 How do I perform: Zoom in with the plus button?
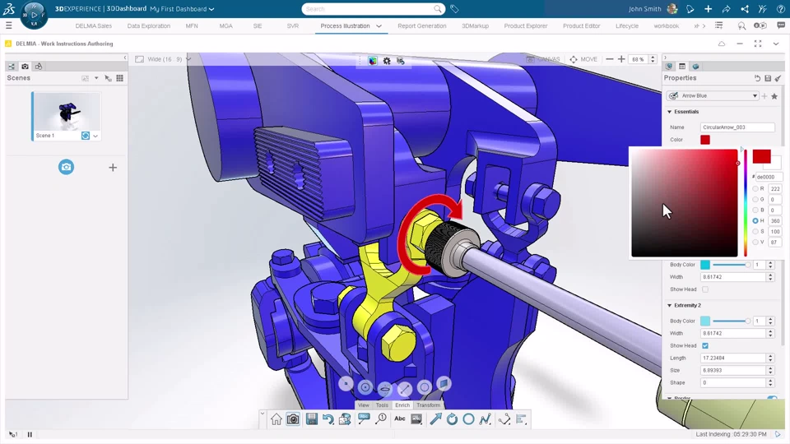point(621,59)
